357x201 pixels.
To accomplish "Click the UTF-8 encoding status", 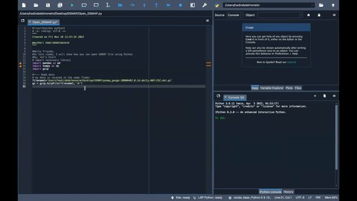I will [300, 198].
